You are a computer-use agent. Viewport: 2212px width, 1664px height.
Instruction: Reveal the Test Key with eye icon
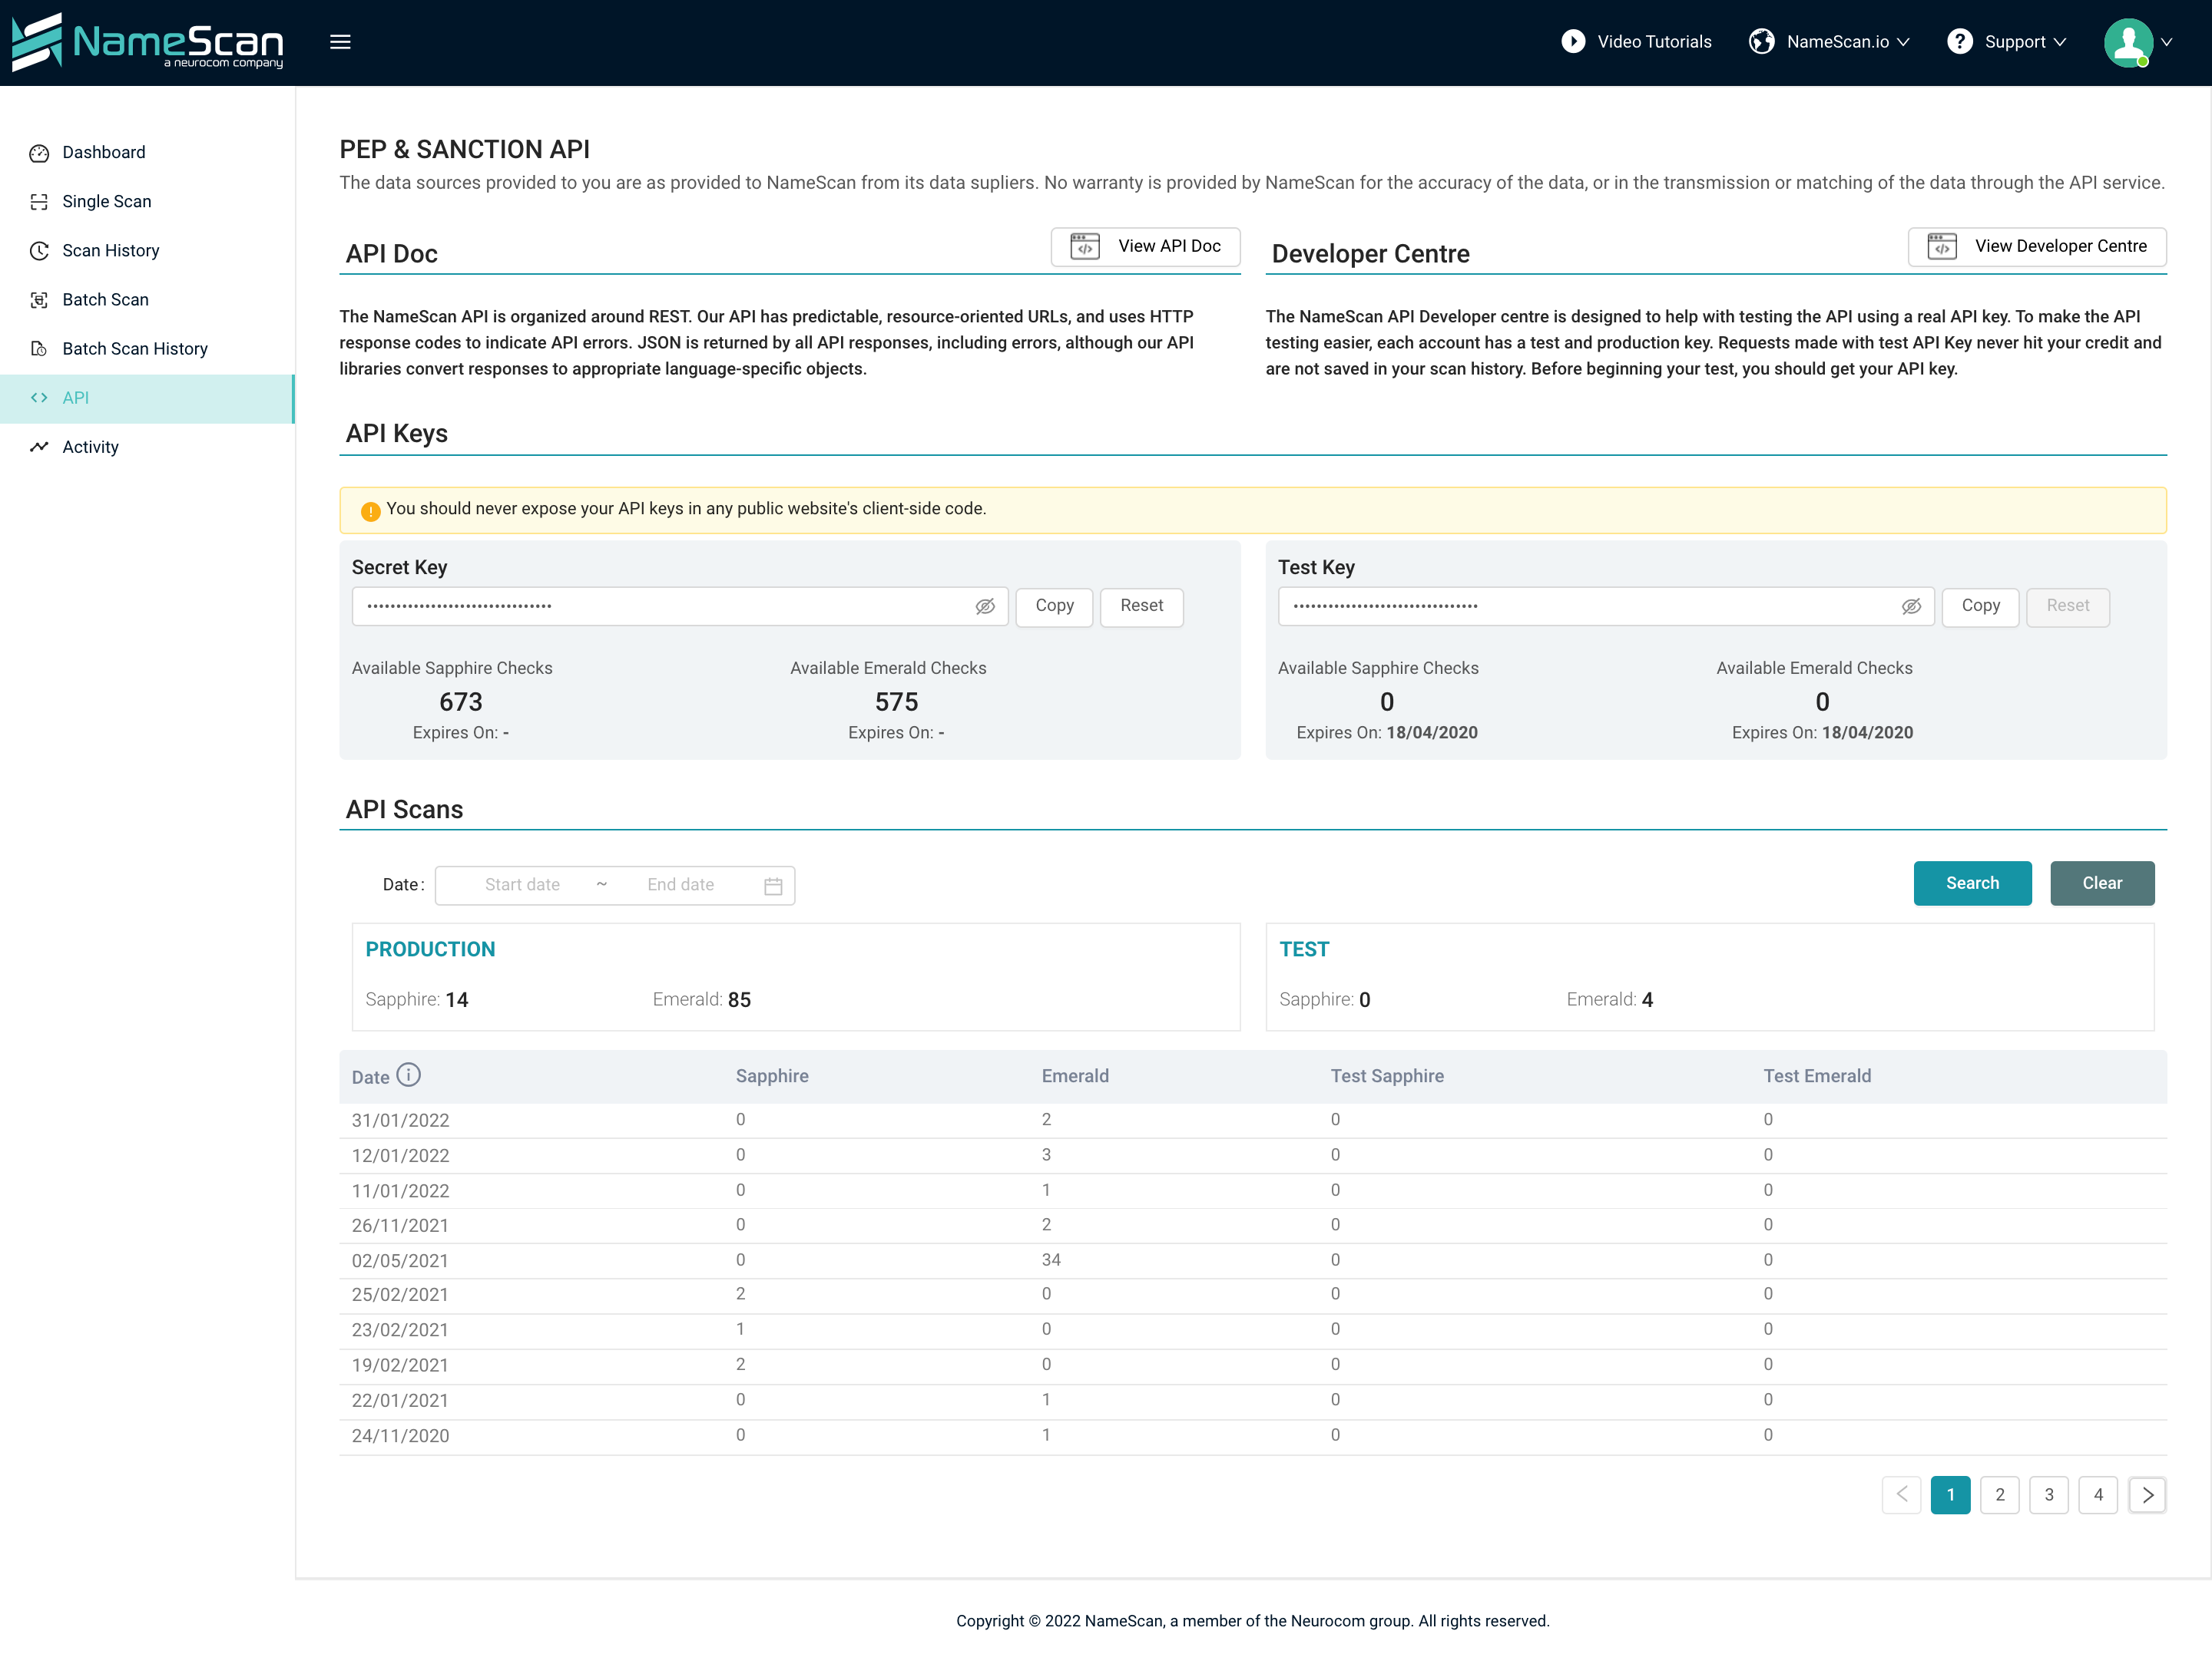[1911, 606]
